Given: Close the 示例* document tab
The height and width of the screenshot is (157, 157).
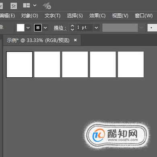Looking at the screenshot, I should point(75,40).
